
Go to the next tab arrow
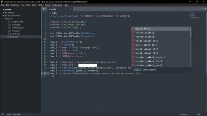(x=45, y=9)
